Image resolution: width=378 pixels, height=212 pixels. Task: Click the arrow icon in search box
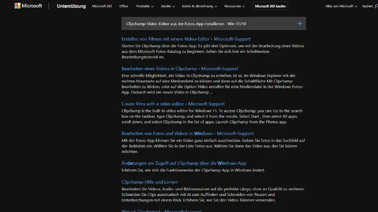pos(299,24)
